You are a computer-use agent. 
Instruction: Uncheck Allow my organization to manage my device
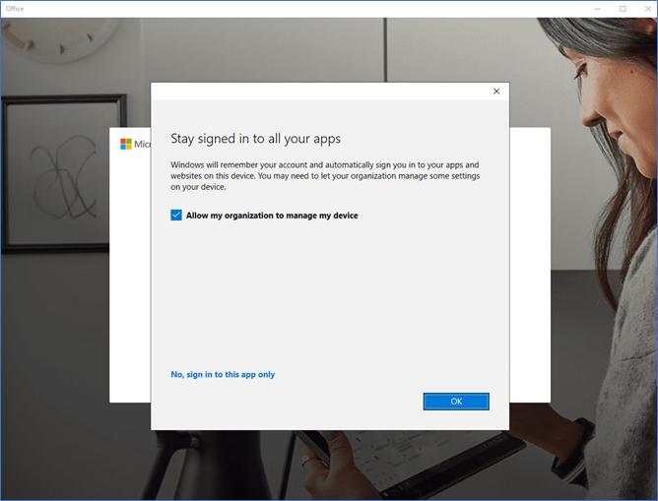176,216
